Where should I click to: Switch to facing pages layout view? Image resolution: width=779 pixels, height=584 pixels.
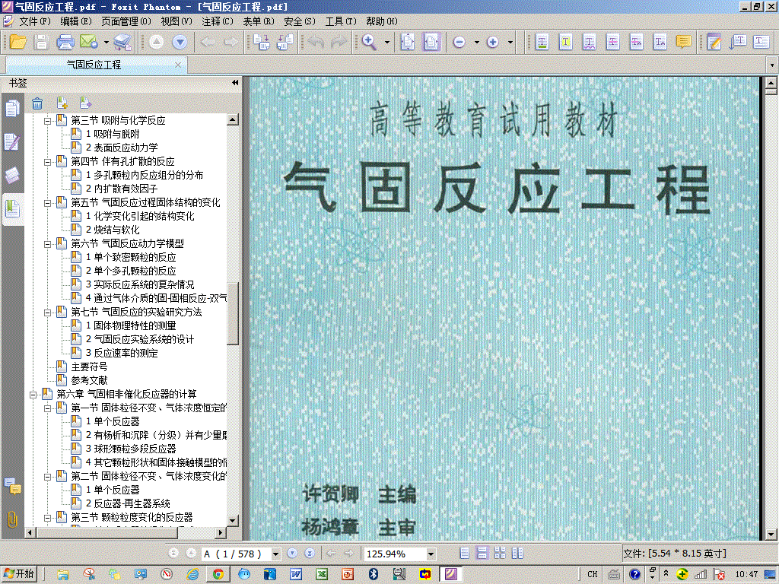pyautogui.click(x=517, y=554)
